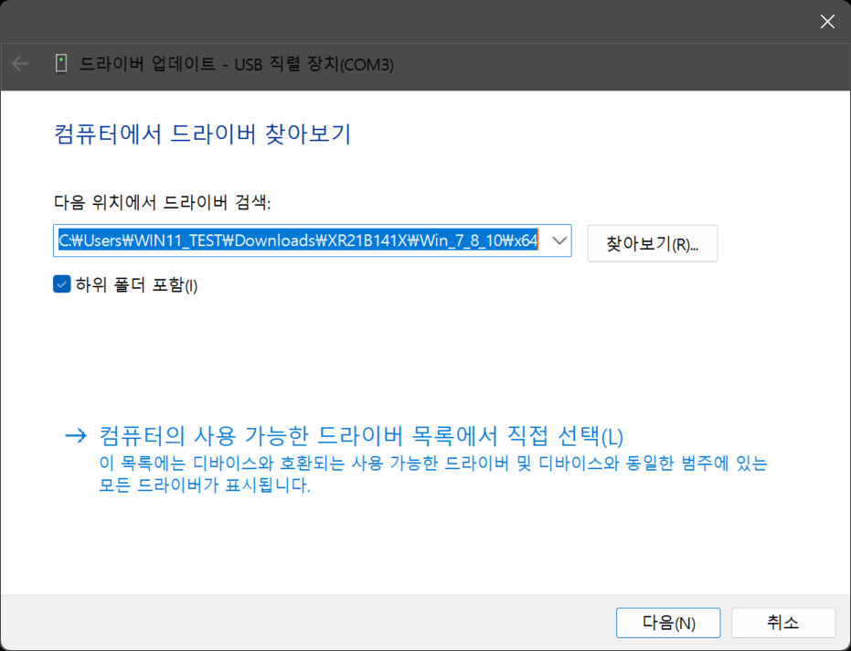Click the 취소 cancel button
The width and height of the screenshot is (851, 651).
(783, 623)
